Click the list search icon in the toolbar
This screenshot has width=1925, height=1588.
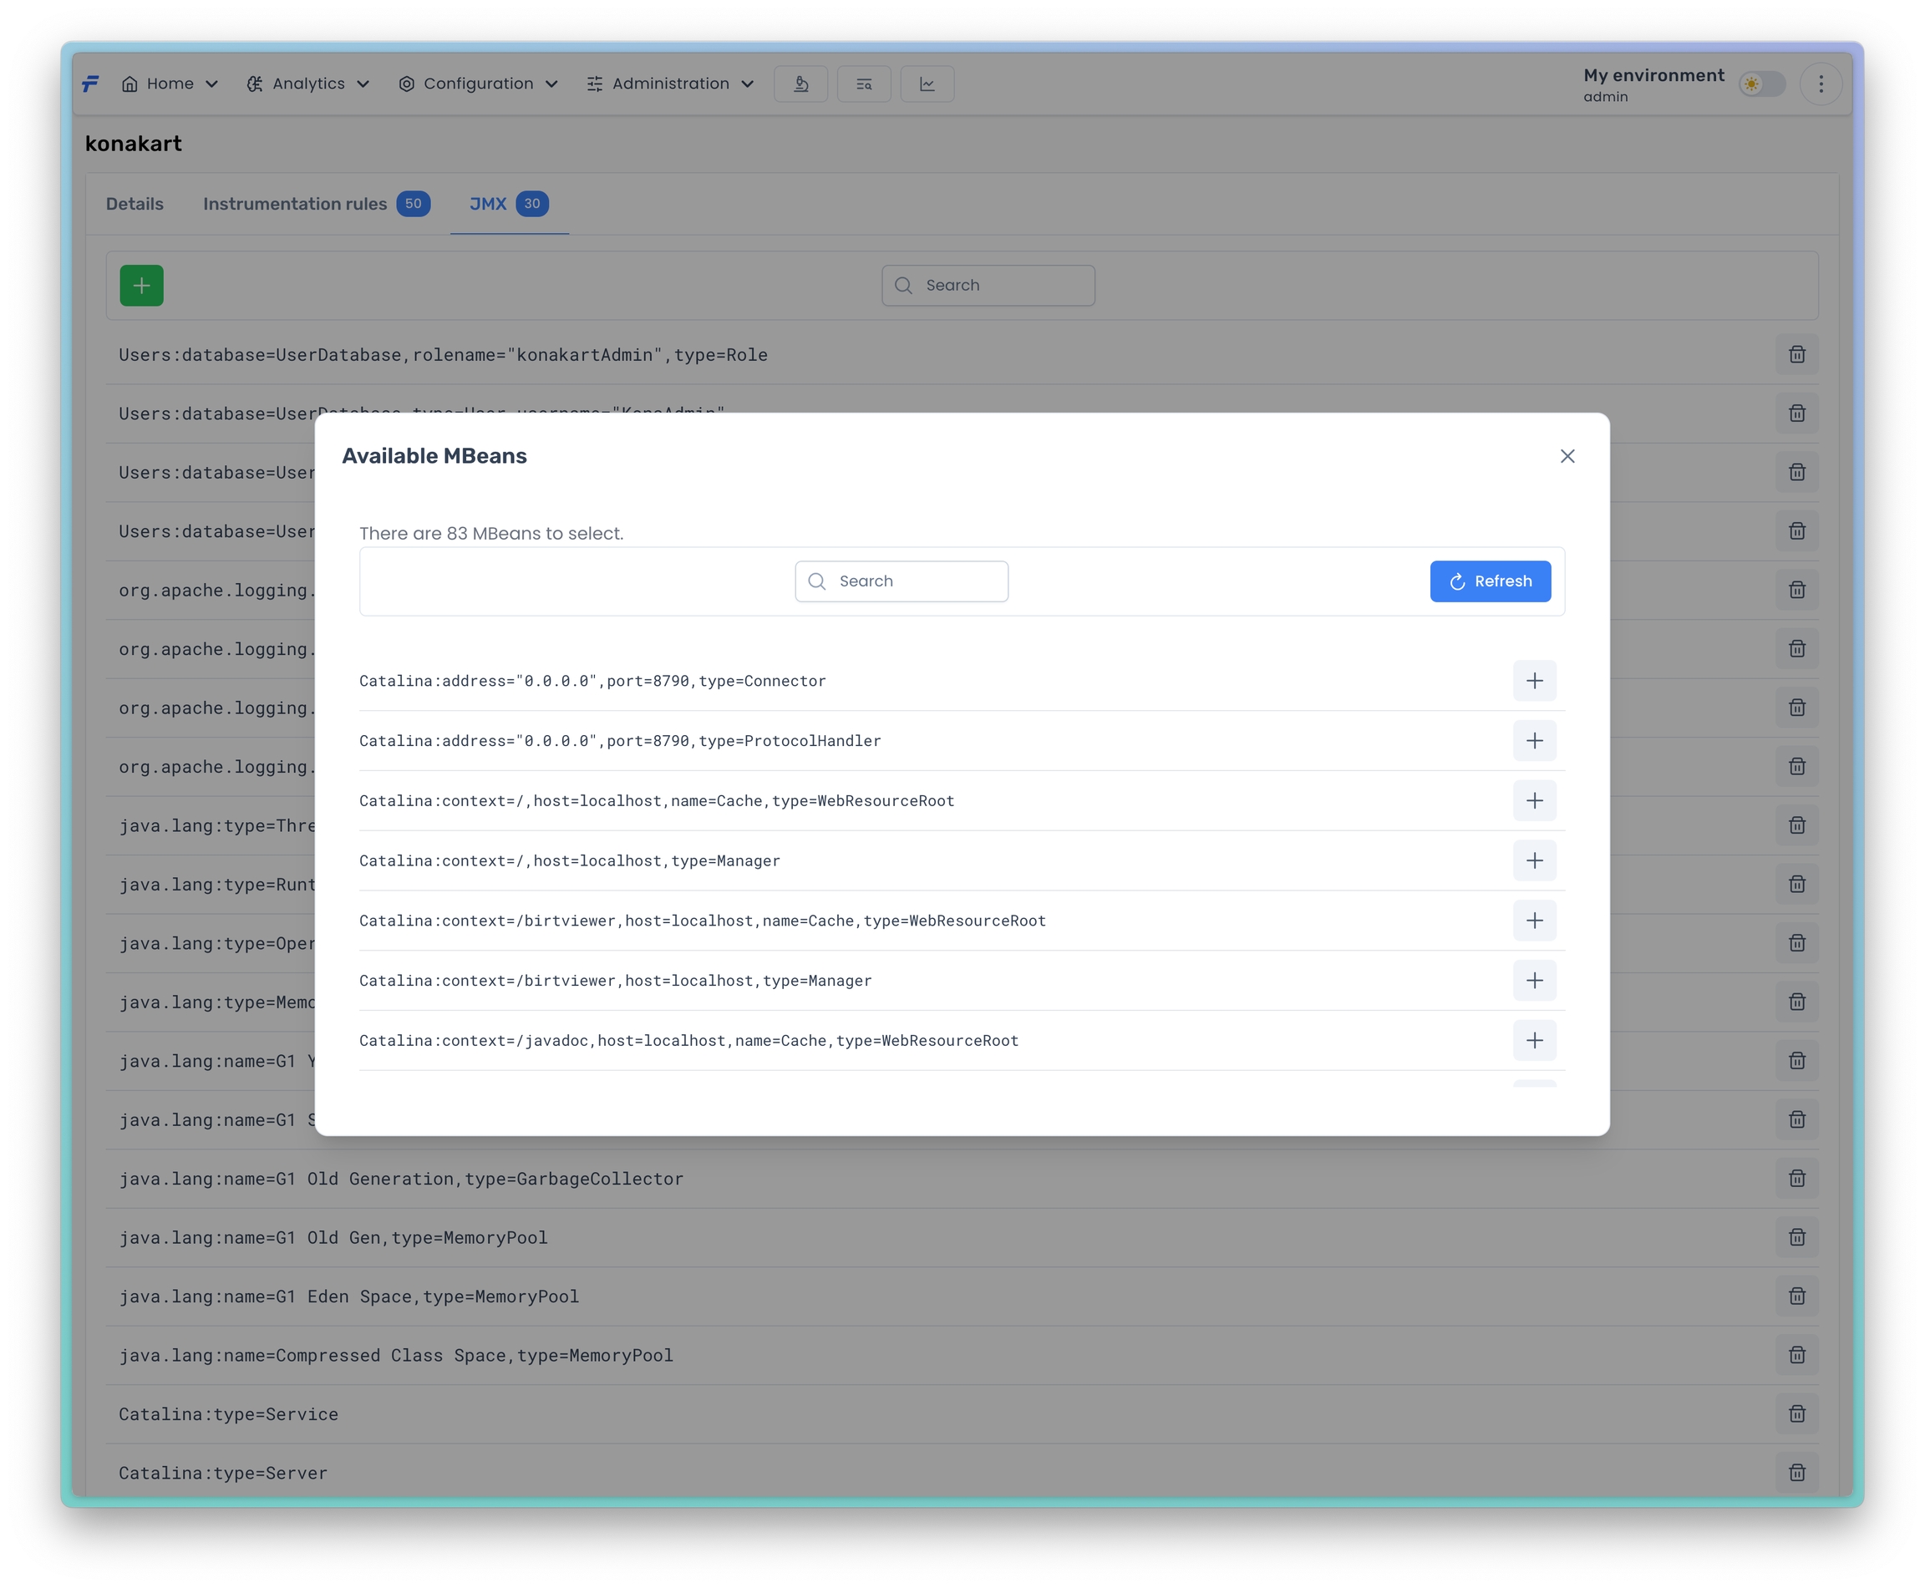pos(864,84)
